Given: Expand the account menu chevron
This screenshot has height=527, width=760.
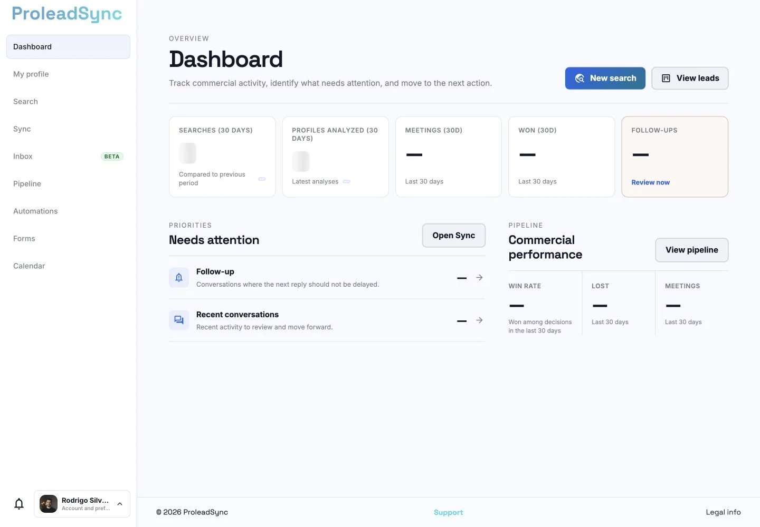Looking at the screenshot, I should point(120,504).
